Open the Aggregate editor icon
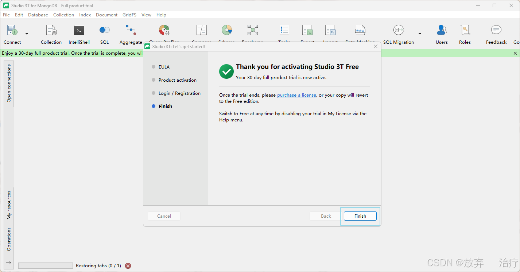The width and height of the screenshot is (520, 272). pos(131,31)
